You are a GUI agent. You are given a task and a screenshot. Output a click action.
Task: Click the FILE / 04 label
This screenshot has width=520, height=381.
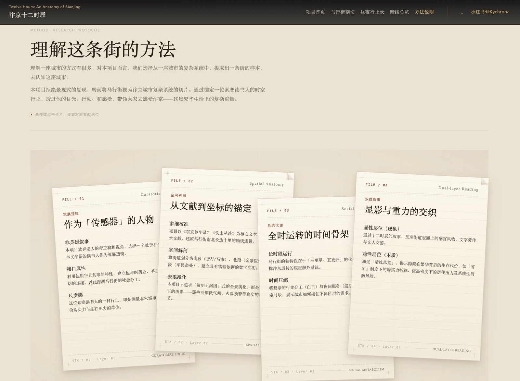pos(377,185)
